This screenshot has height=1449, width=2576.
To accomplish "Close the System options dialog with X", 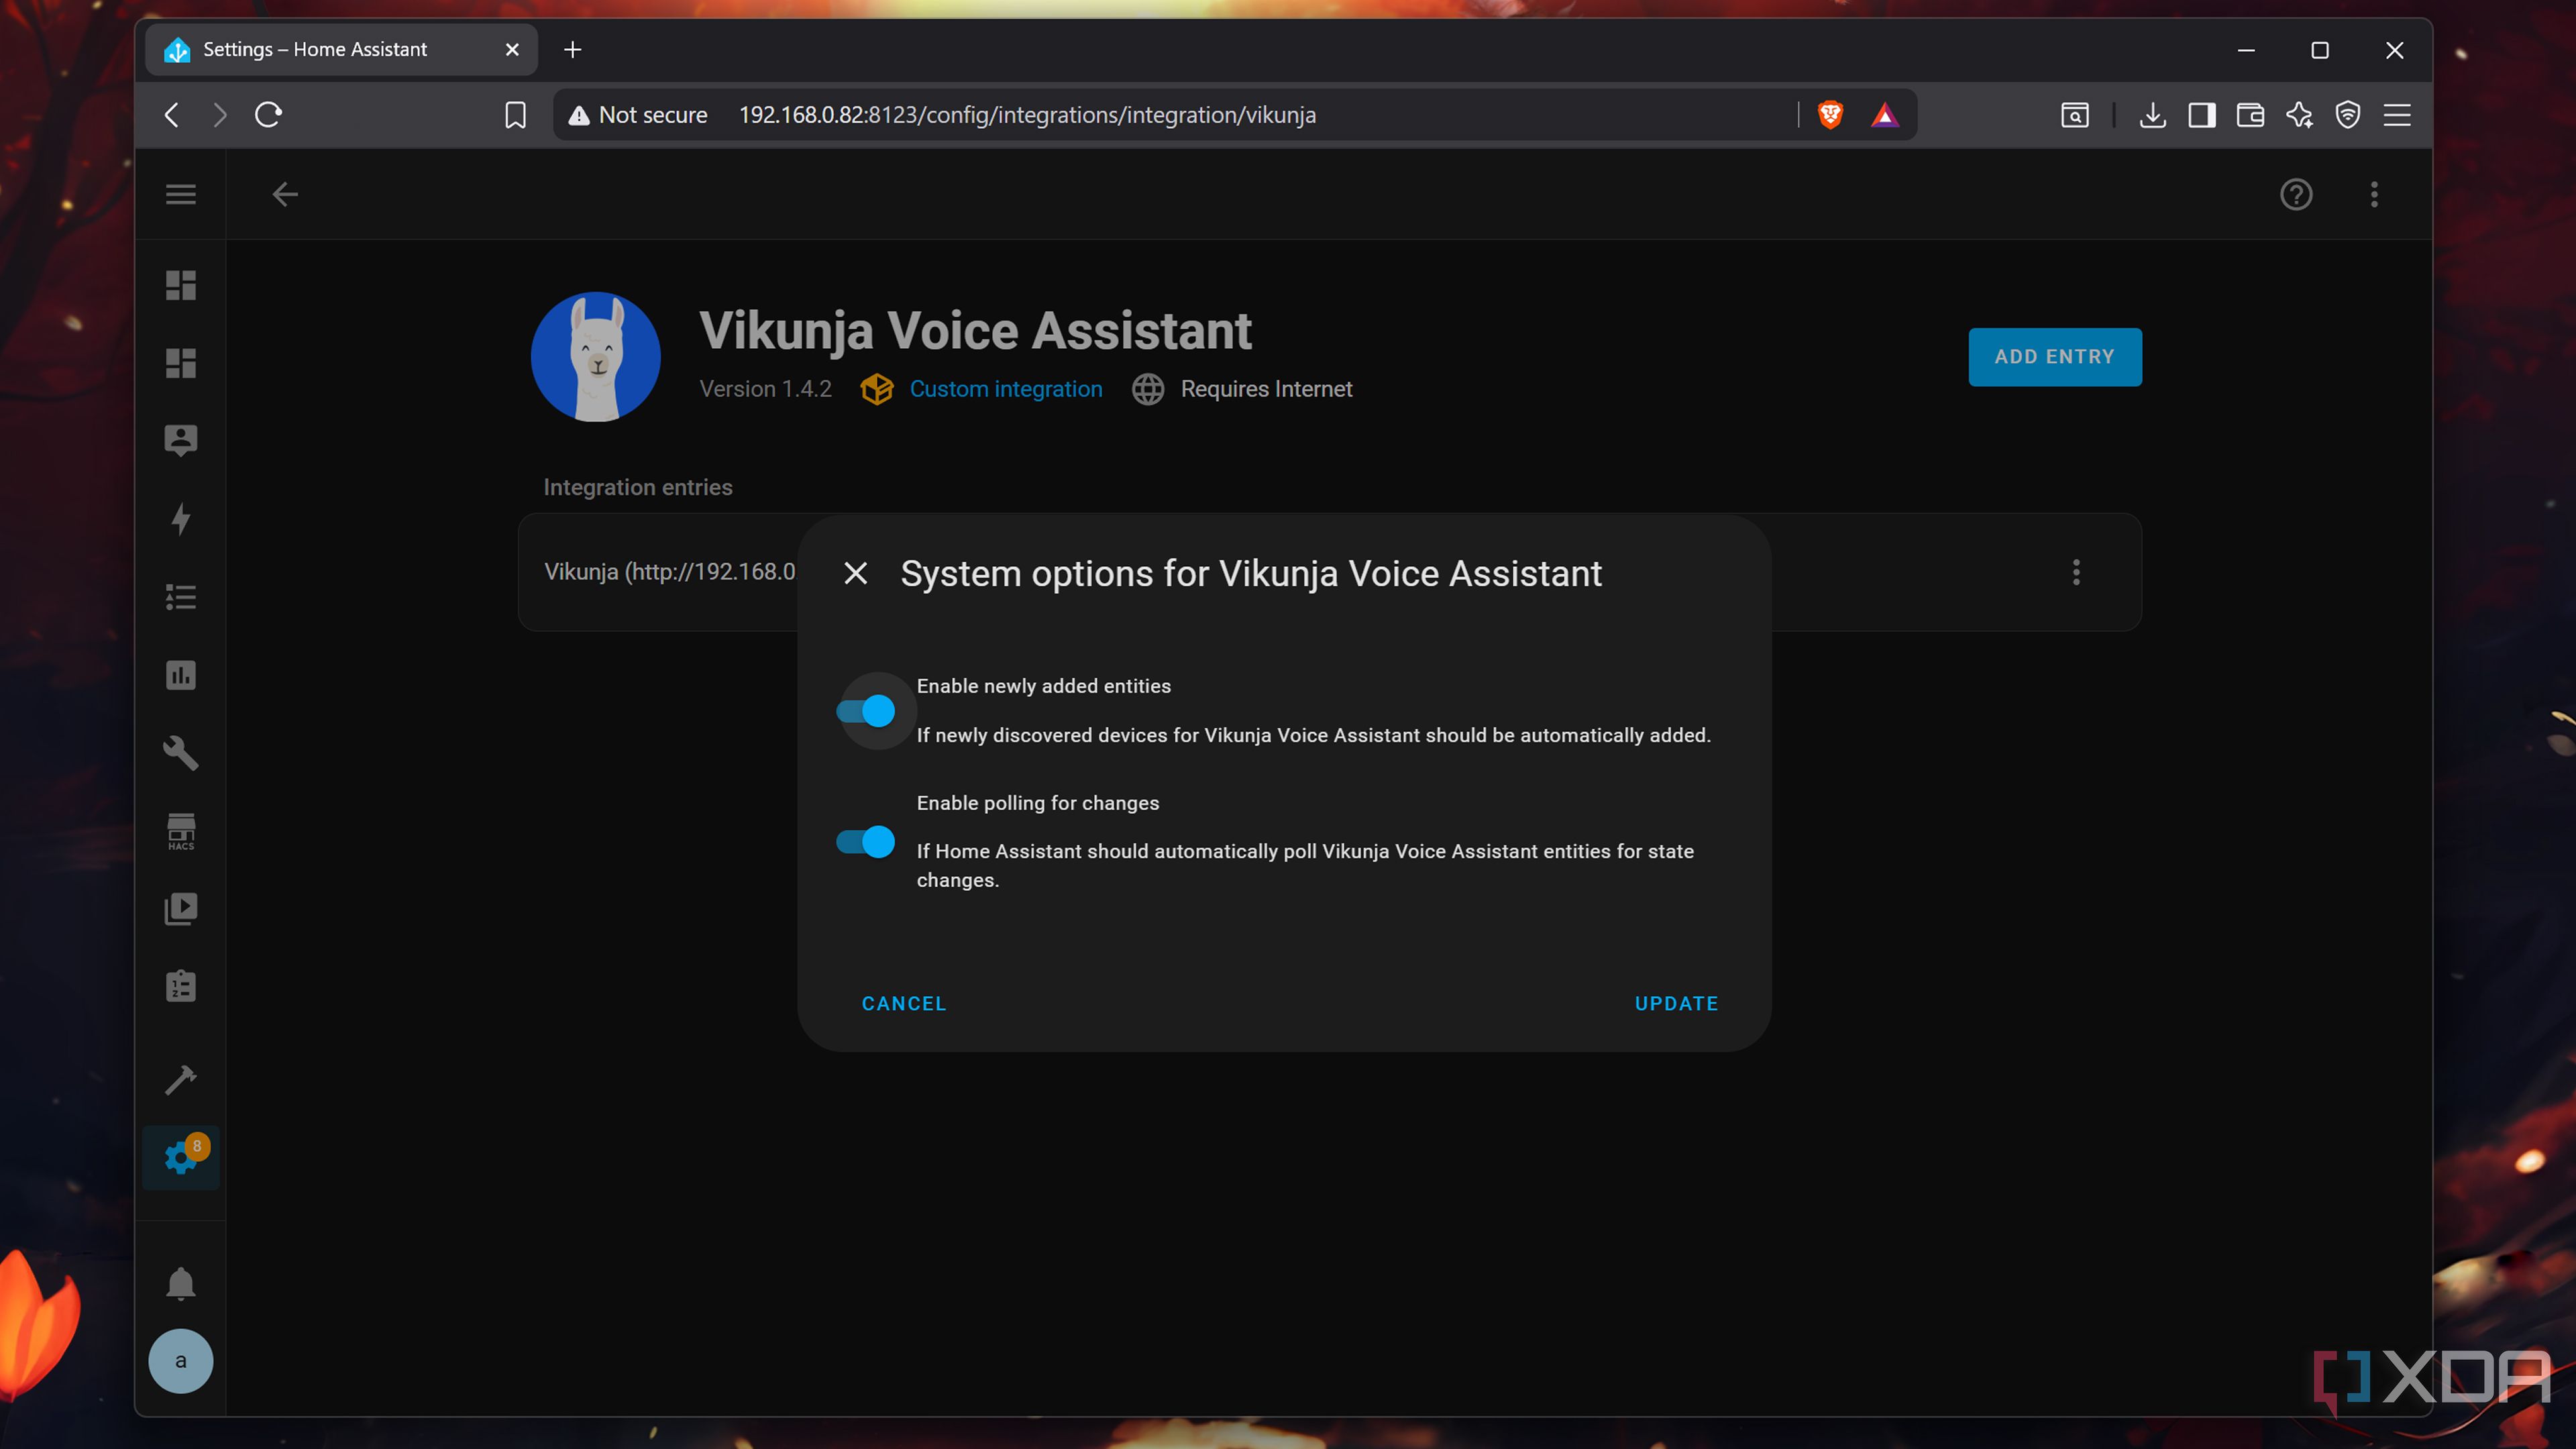I will click(x=856, y=573).
